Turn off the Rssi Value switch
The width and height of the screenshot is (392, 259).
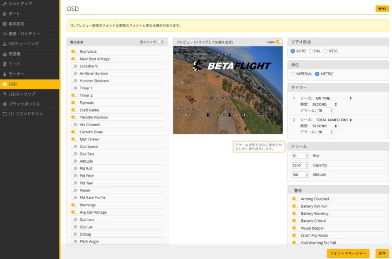point(74,51)
